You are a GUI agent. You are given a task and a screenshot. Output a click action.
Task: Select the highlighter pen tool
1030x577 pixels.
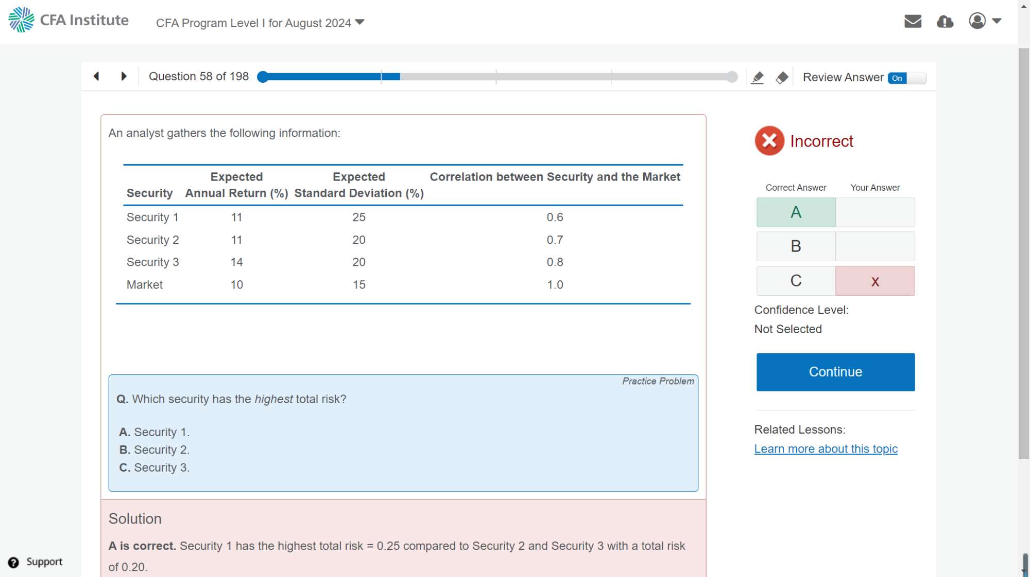(757, 78)
